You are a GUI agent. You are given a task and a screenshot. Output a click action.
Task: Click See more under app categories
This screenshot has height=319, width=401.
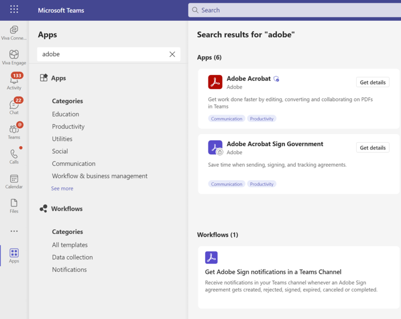tap(62, 188)
